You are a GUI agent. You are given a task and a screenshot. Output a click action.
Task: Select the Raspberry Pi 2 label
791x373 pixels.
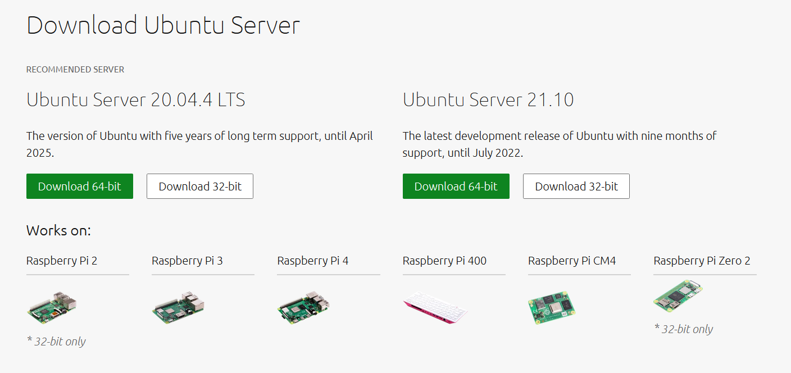(62, 261)
